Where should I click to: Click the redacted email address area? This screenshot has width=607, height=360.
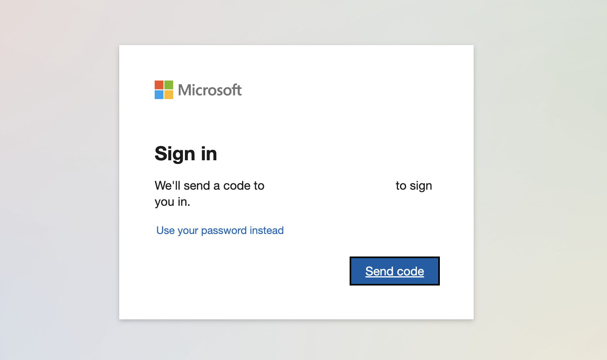[x=330, y=186]
